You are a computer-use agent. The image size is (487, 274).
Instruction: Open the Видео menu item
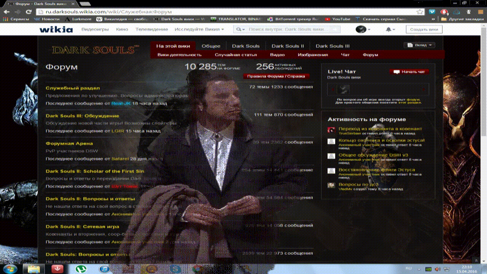[277, 55]
